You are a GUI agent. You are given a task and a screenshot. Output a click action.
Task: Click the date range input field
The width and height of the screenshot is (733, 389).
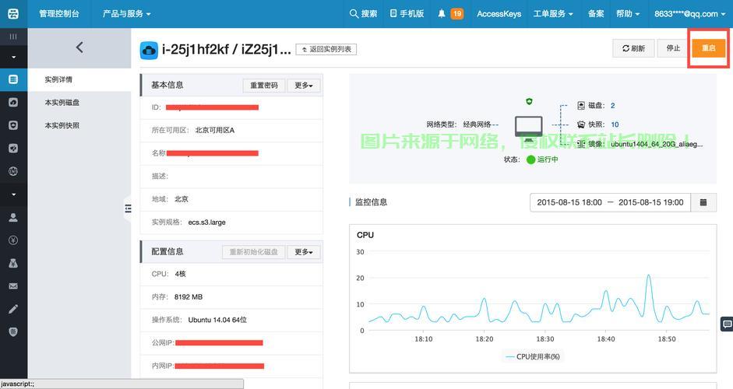click(x=610, y=202)
